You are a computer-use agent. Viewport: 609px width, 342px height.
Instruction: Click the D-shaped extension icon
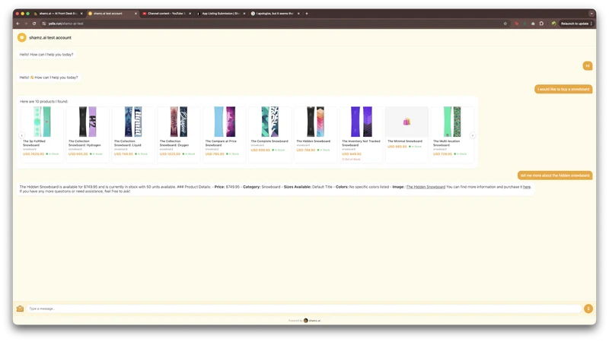(541, 24)
